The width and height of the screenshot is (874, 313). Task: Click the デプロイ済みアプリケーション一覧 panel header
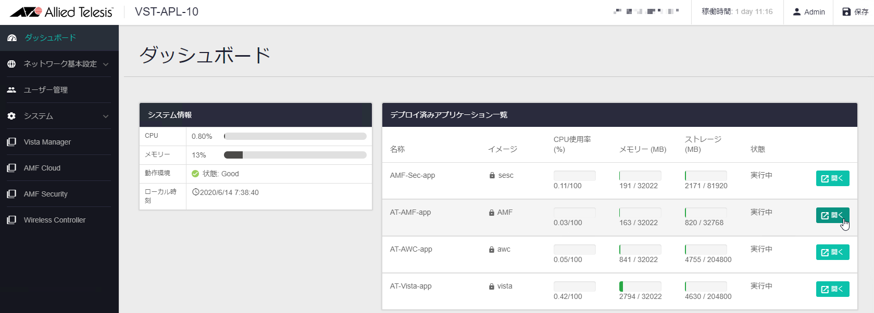pos(620,115)
